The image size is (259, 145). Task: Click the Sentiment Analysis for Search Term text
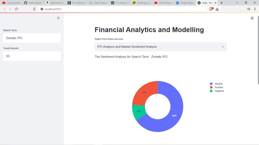click(131, 57)
